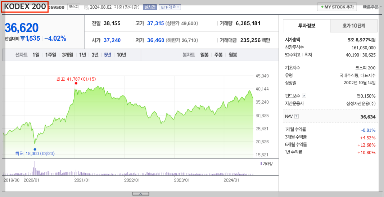The width and height of the screenshot is (384, 197).
Task: Click the 코스피 market badge
Action: 73,7
